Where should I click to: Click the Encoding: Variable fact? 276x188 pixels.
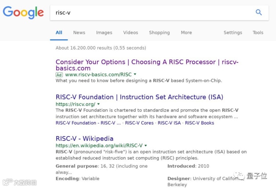[77, 178]
